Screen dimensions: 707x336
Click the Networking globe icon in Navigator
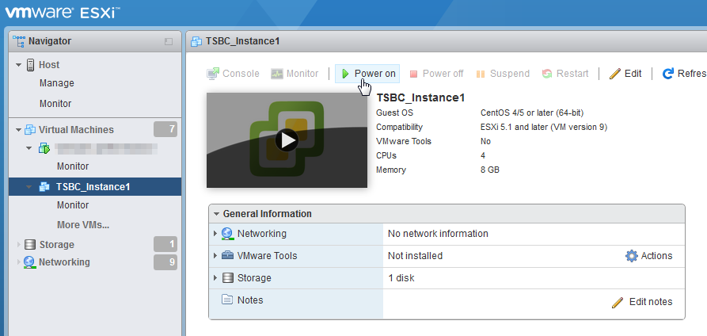[30, 262]
